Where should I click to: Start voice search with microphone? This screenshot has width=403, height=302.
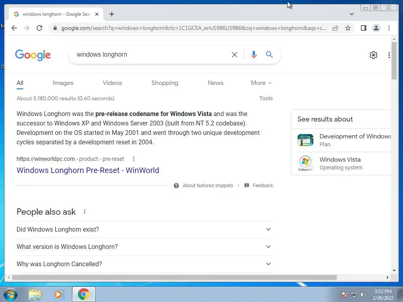coord(254,54)
